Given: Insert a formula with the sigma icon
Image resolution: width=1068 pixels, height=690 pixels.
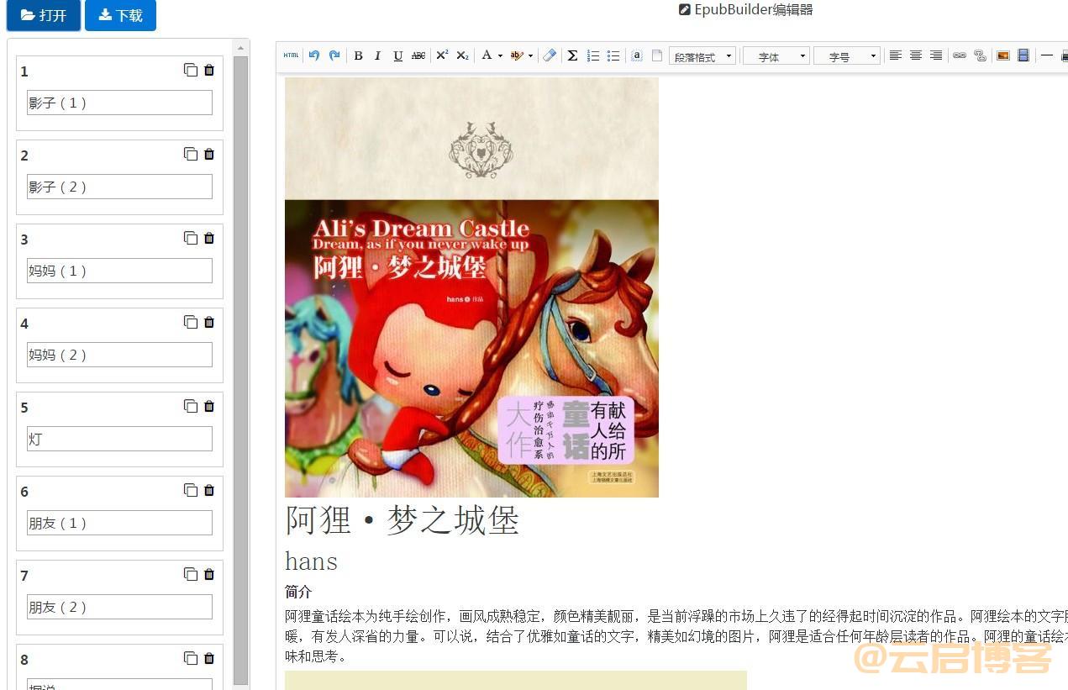Looking at the screenshot, I should coord(572,55).
